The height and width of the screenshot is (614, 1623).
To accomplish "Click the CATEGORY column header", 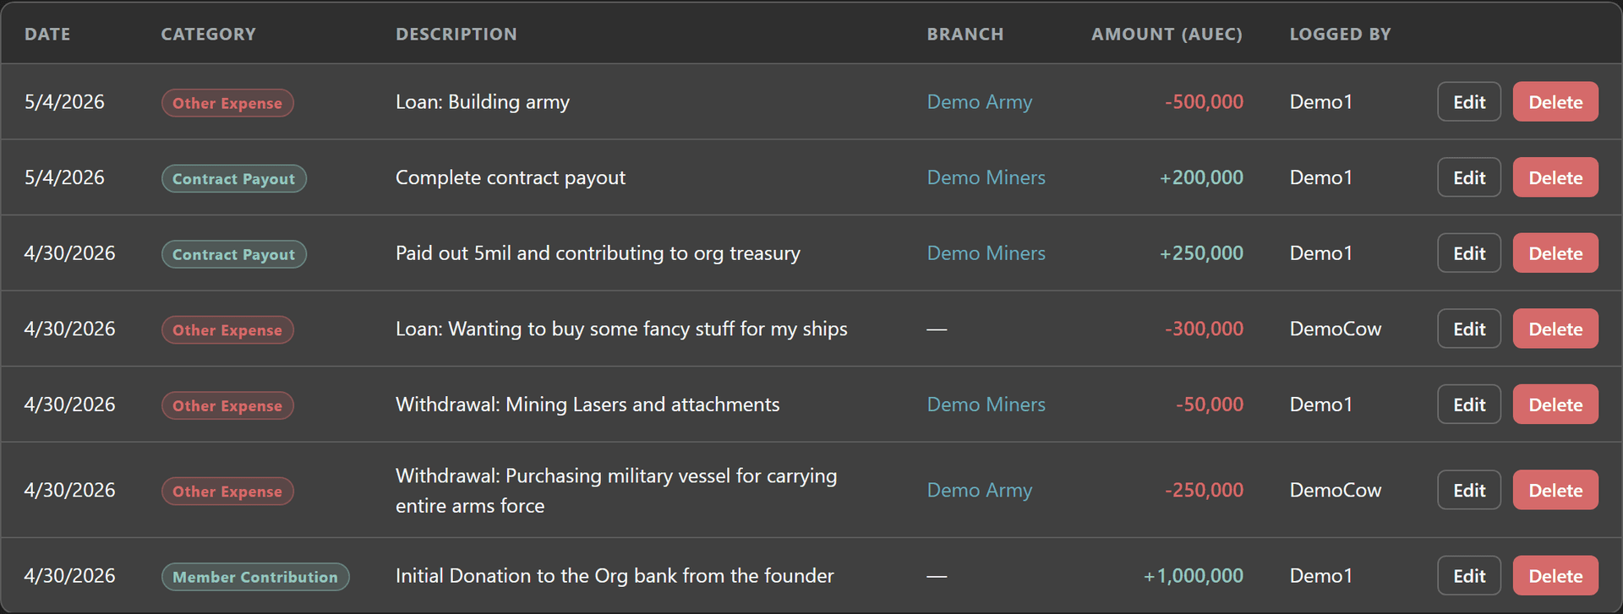I will click(x=208, y=35).
